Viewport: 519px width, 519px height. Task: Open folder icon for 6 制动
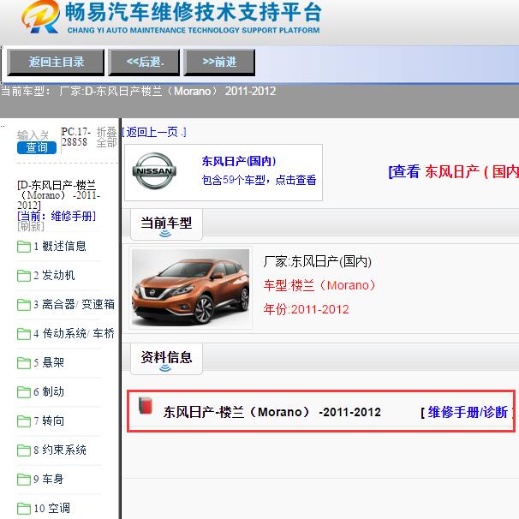click(23, 392)
